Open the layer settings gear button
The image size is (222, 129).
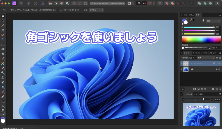coord(217,57)
